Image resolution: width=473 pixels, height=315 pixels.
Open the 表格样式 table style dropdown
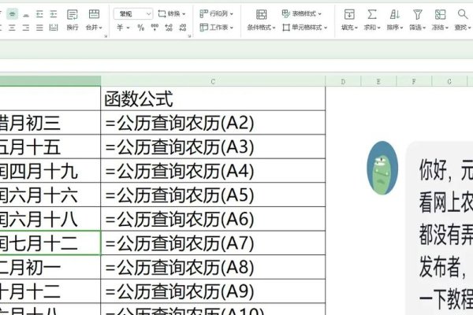[x=301, y=14]
